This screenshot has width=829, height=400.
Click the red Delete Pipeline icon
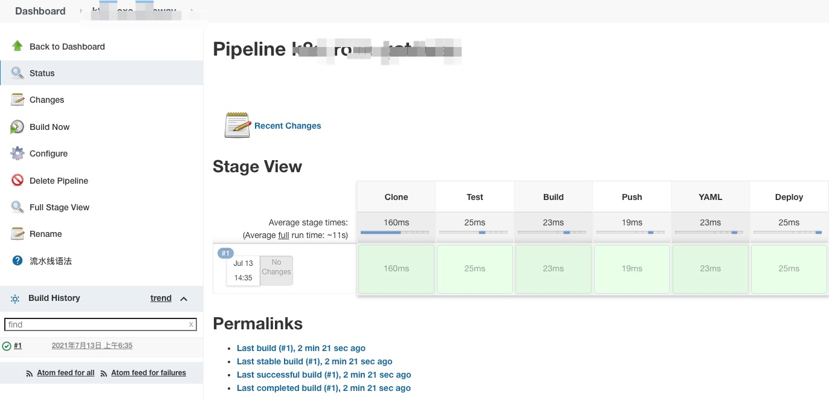point(18,181)
